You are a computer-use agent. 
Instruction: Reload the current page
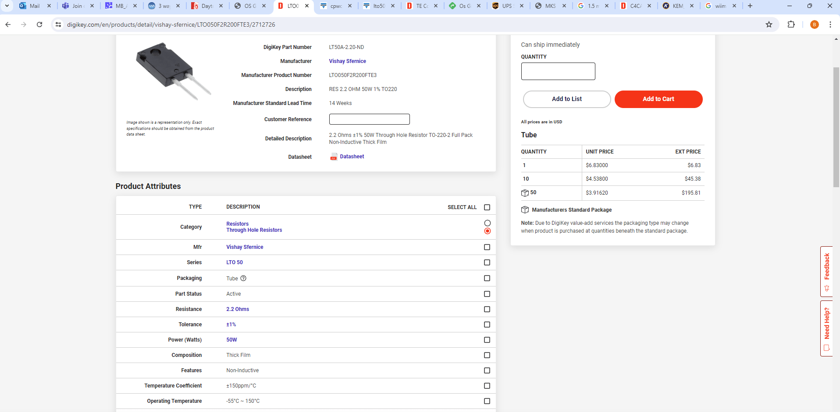(x=39, y=24)
